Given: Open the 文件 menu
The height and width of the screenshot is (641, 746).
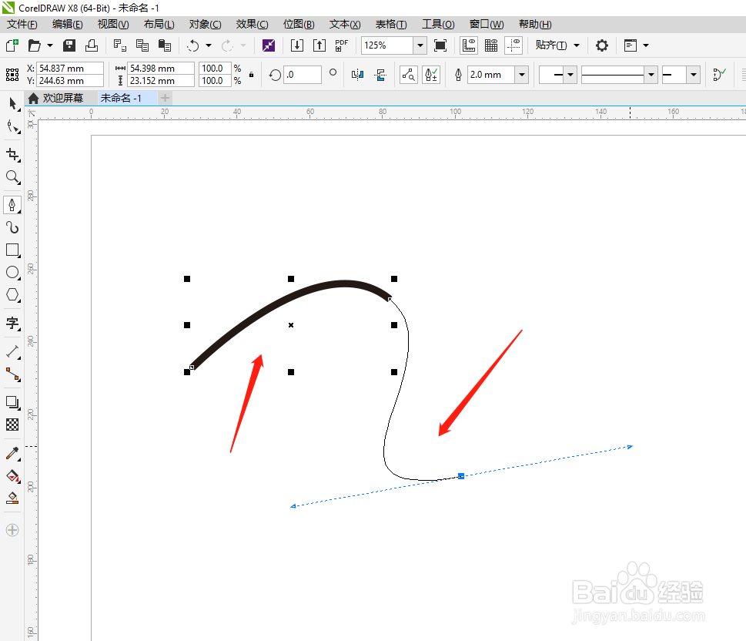Looking at the screenshot, I should coord(22,25).
